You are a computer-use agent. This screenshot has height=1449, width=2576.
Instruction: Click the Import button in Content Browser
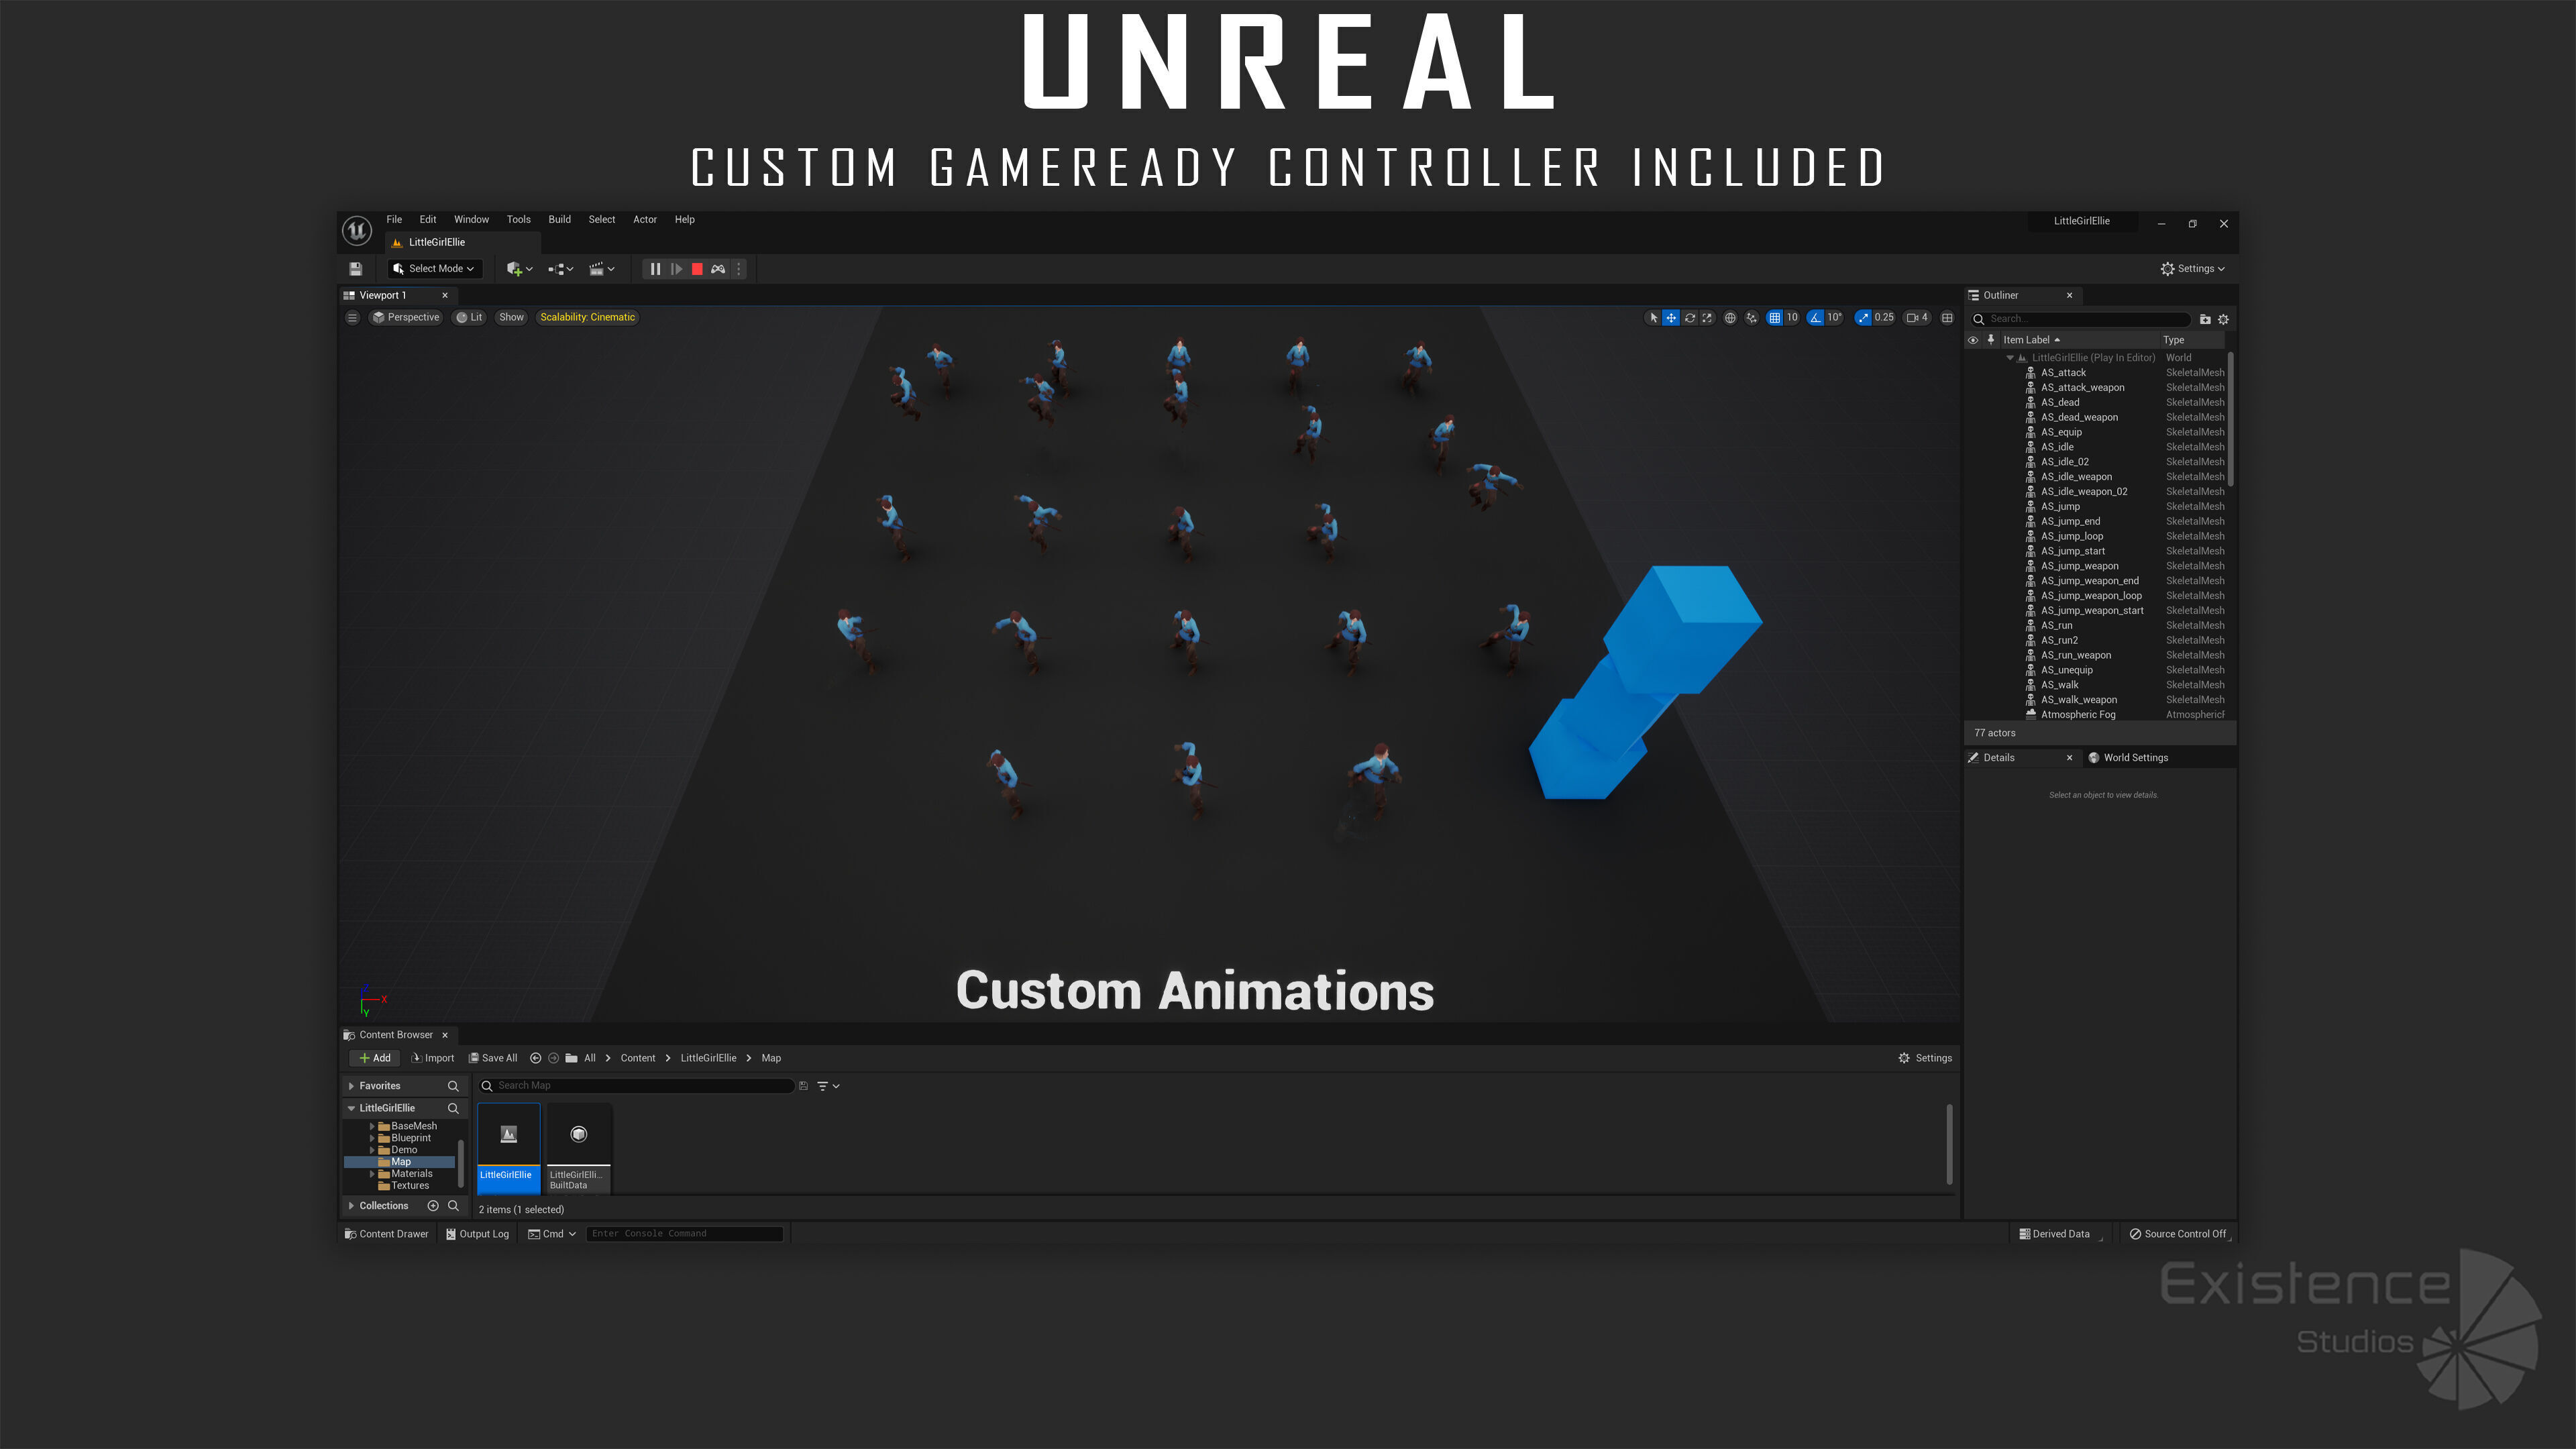(432, 1058)
